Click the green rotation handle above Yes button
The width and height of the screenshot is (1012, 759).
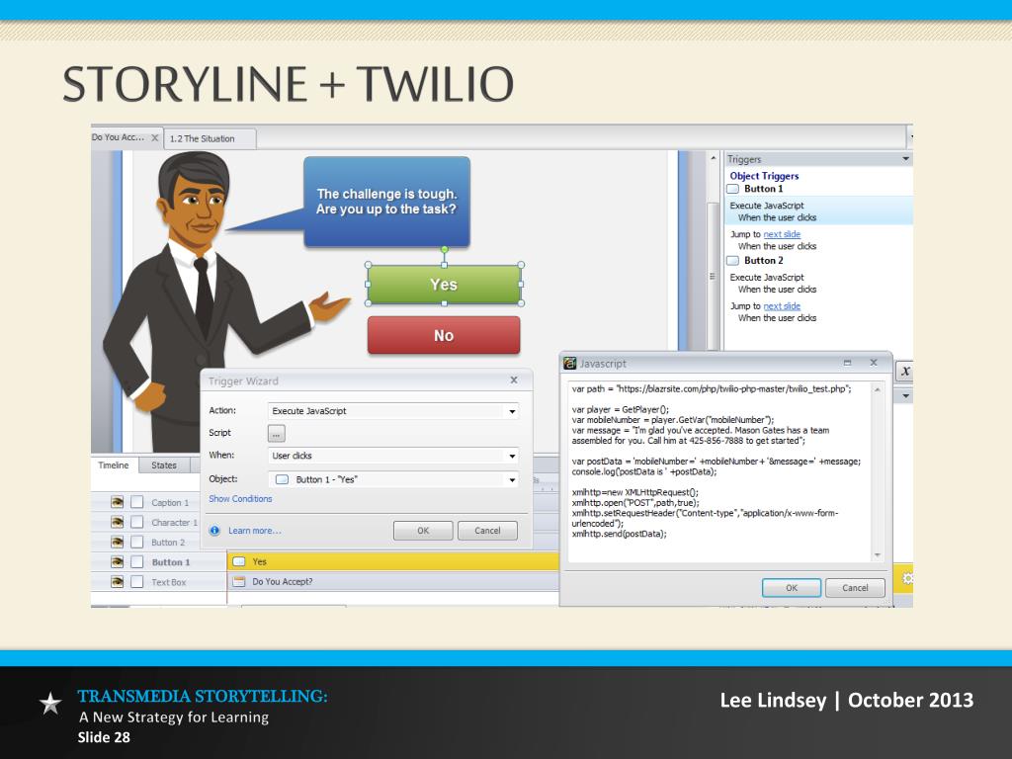point(444,249)
